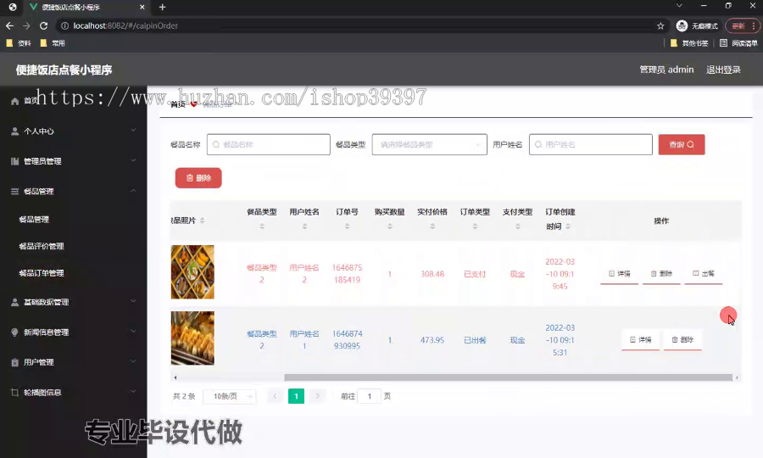This screenshot has height=458, width=763.
Task: Click the red 删除 batch delete button
Action: (x=198, y=178)
